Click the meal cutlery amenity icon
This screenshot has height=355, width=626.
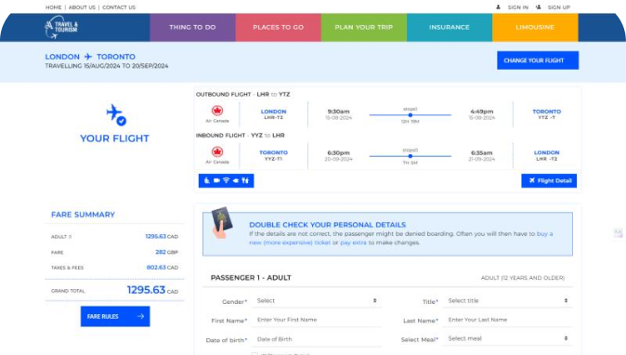pyautogui.click(x=245, y=180)
